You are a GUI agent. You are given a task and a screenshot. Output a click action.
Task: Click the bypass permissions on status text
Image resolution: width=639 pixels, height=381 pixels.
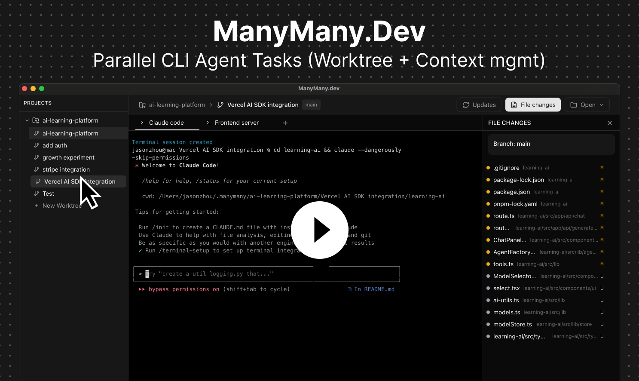click(183, 289)
